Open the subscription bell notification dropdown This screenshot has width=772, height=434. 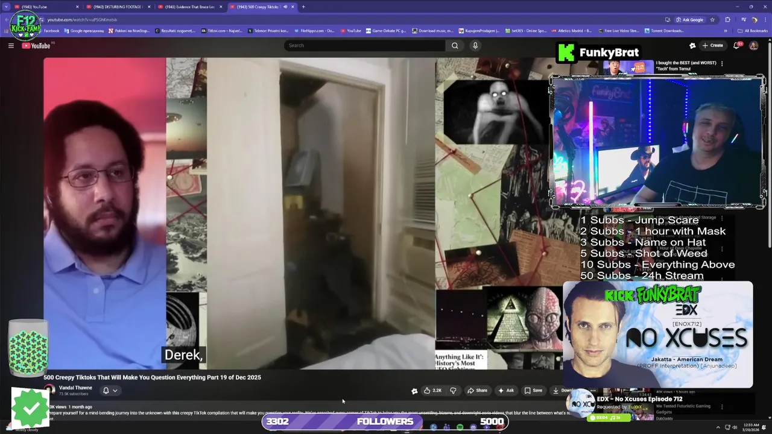(110, 391)
